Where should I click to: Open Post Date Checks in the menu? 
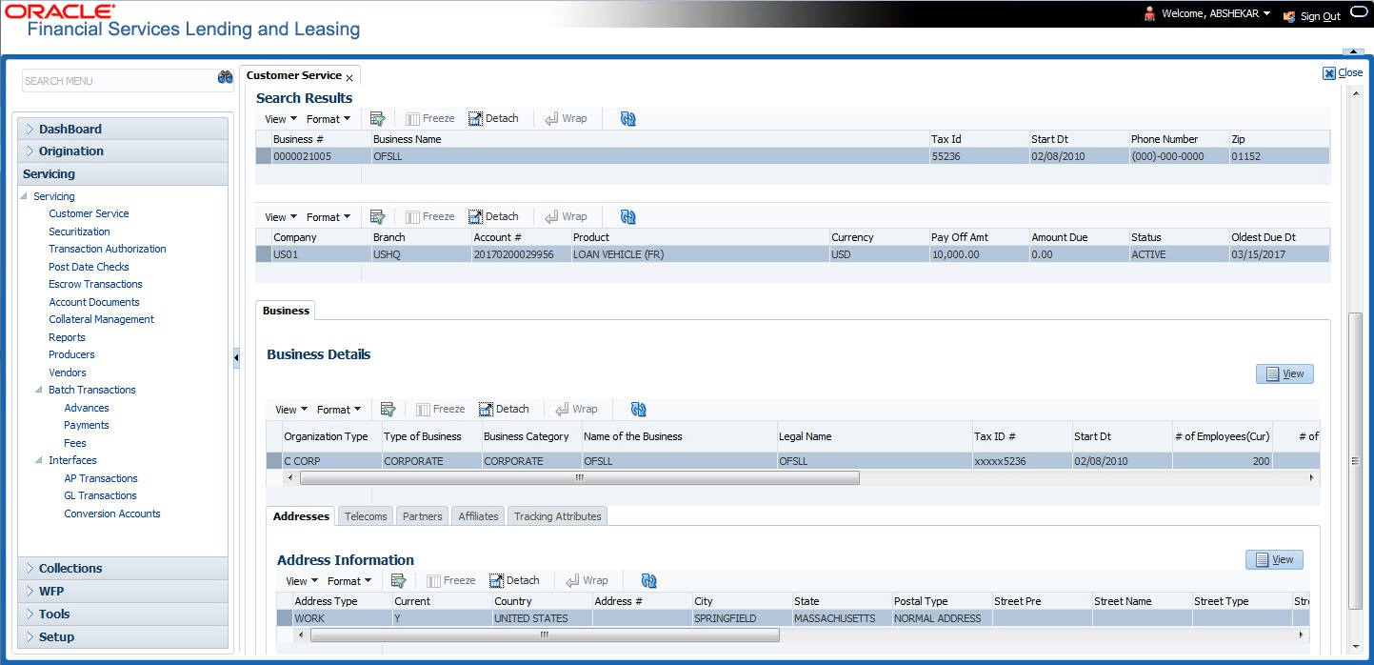coord(89,267)
